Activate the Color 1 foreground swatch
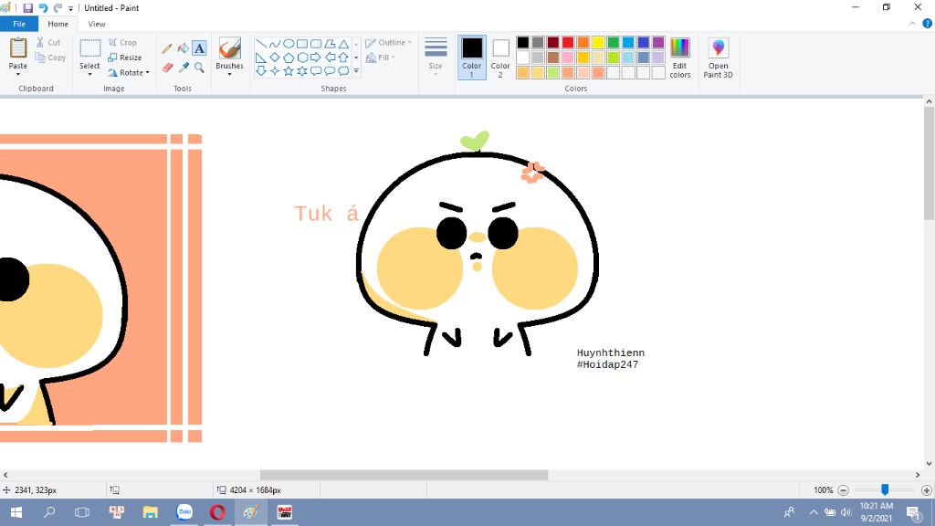The height and width of the screenshot is (526, 935). 472,58
